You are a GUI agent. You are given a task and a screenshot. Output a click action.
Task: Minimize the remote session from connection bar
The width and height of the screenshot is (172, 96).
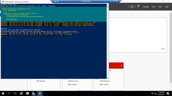pos(111,1)
